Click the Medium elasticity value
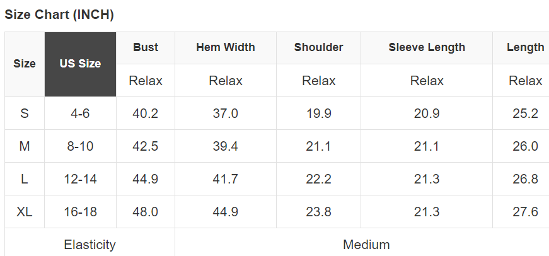 pyautogui.click(x=366, y=244)
